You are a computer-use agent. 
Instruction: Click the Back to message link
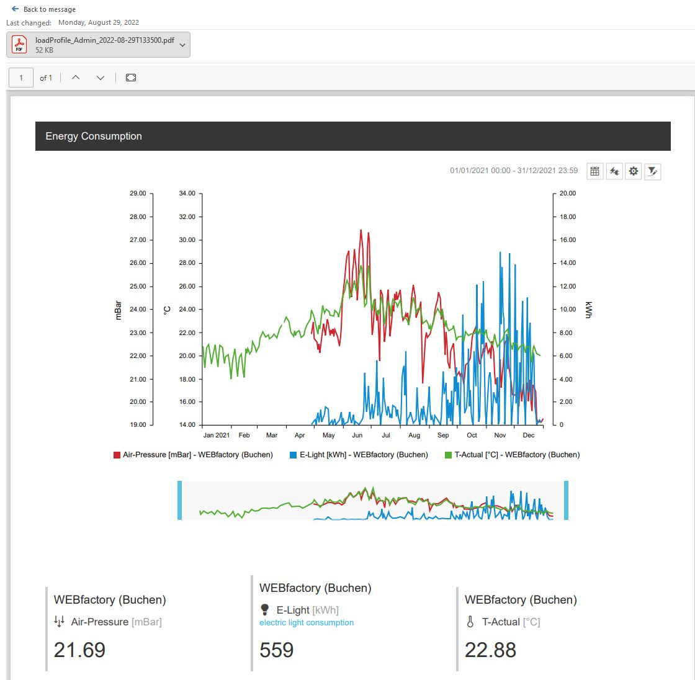tap(49, 9)
